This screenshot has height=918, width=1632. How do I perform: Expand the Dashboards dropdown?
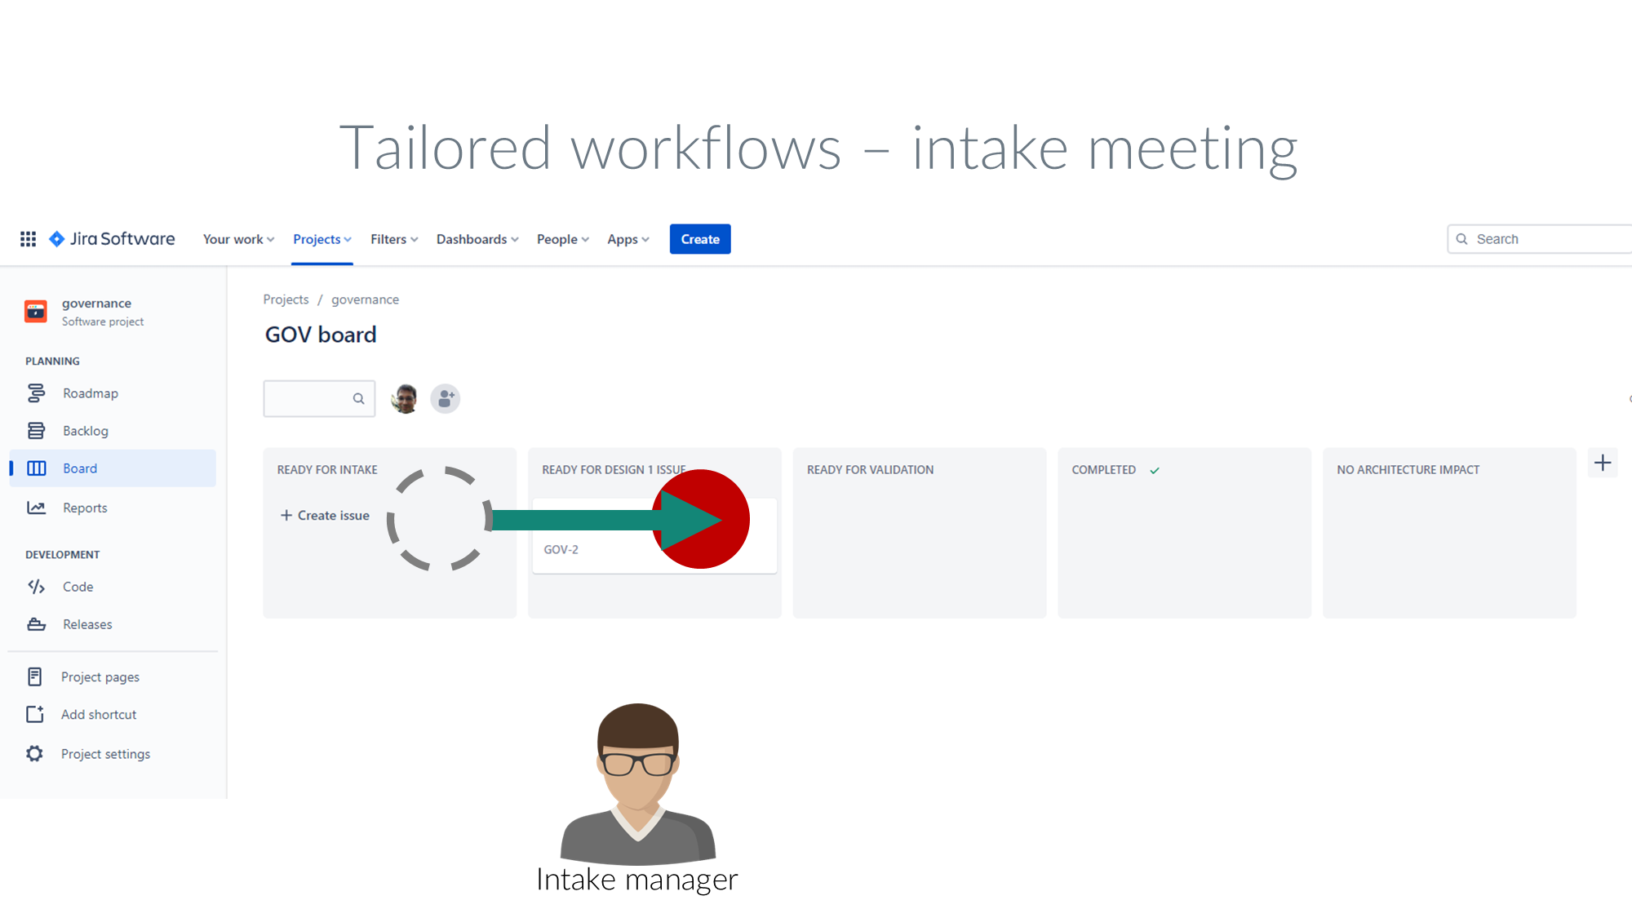point(477,239)
